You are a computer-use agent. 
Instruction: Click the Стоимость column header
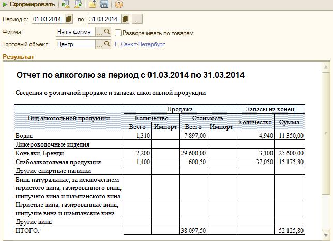tap(208, 118)
